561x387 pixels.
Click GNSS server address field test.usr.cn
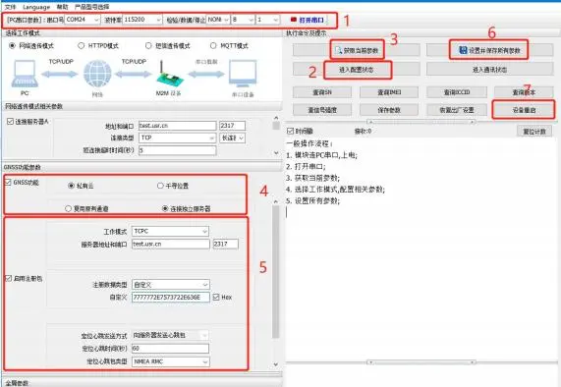(170, 244)
